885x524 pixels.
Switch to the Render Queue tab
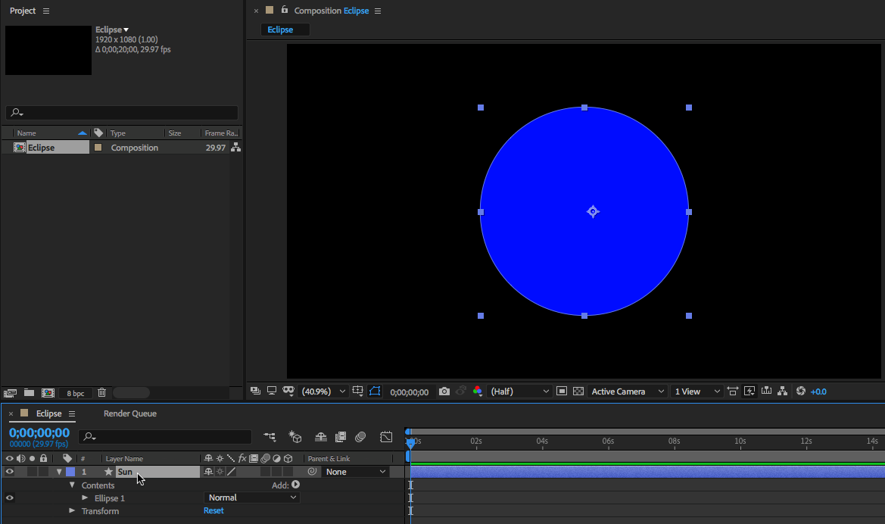129,413
